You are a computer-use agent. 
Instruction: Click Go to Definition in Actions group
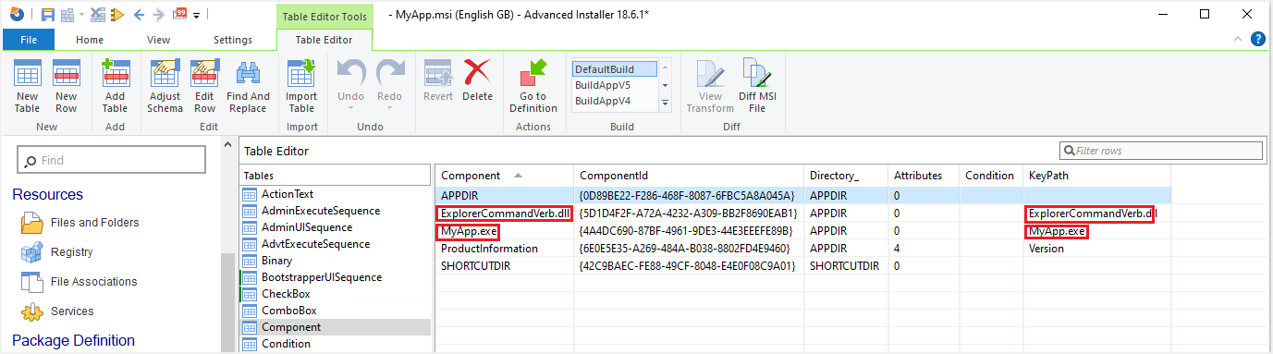point(533,86)
